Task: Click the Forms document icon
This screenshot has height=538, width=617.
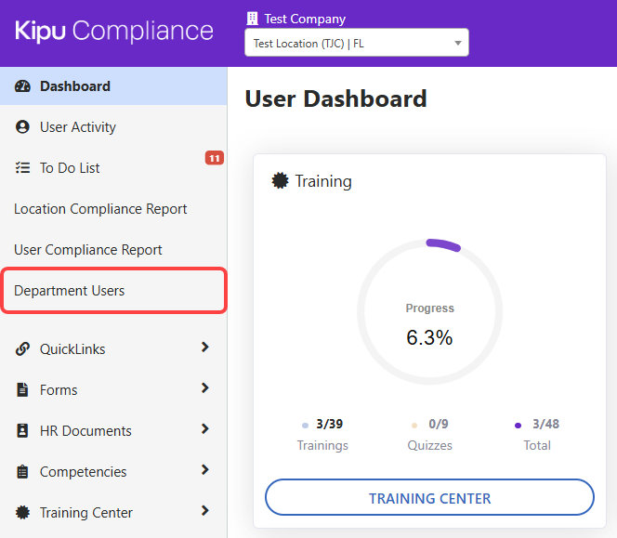Action: click(22, 390)
